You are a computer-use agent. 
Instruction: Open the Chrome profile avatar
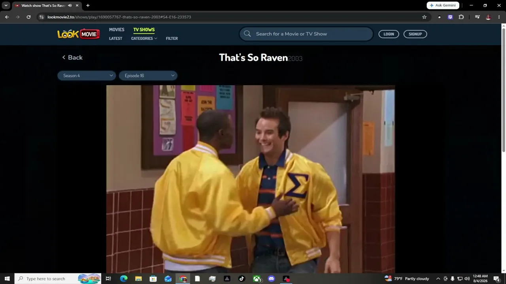pos(488,17)
